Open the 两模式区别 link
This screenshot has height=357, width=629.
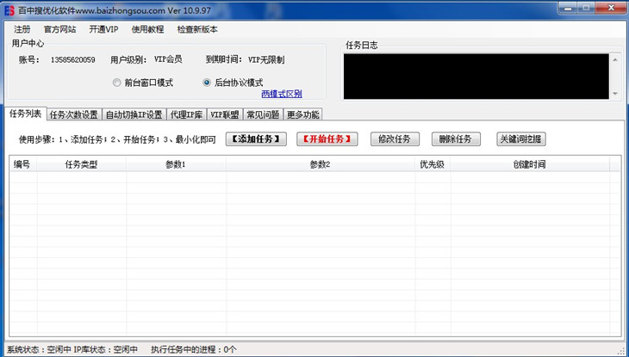pos(282,94)
